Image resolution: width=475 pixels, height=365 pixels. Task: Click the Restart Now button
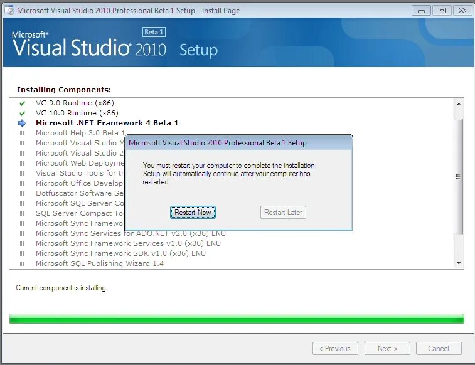click(193, 213)
